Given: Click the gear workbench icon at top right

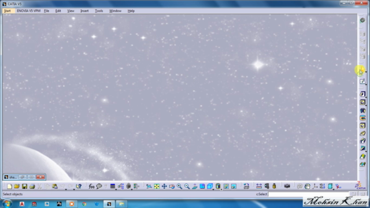Looking at the screenshot, I should click(362, 20).
